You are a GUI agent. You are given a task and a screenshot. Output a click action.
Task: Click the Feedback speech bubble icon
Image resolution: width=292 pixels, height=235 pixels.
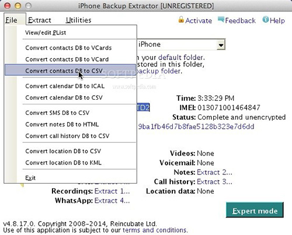221,19
